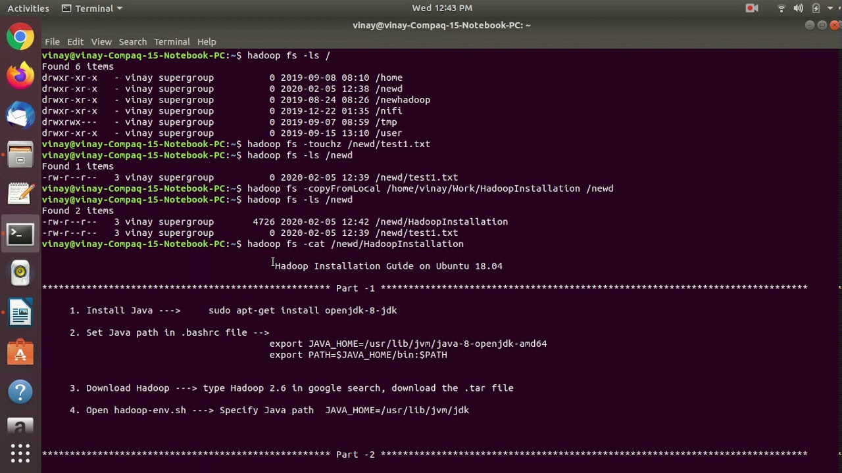Open the text editor dock icon
The width and height of the screenshot is (842, 473).
(20, 194)
